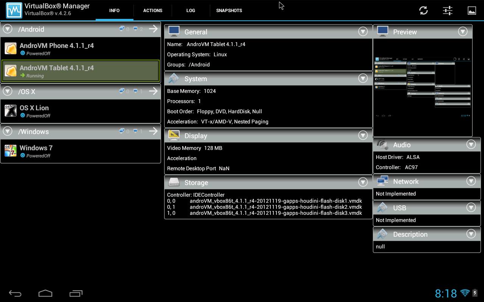Collapse the /Android VM group
Viewport: 484px width, 302px height.
click(x=7, y=29)
